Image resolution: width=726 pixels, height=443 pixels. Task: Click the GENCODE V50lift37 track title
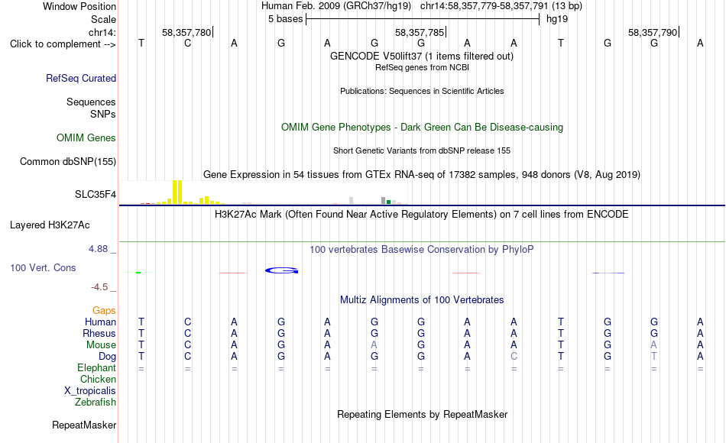(x=422, y=56)
